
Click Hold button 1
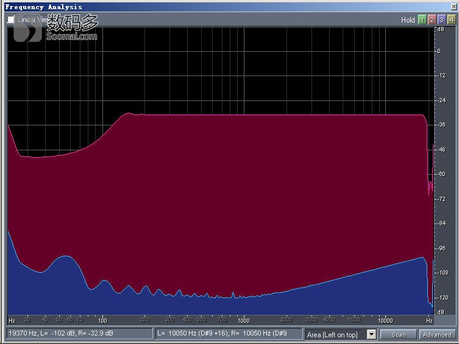(422, 19)
